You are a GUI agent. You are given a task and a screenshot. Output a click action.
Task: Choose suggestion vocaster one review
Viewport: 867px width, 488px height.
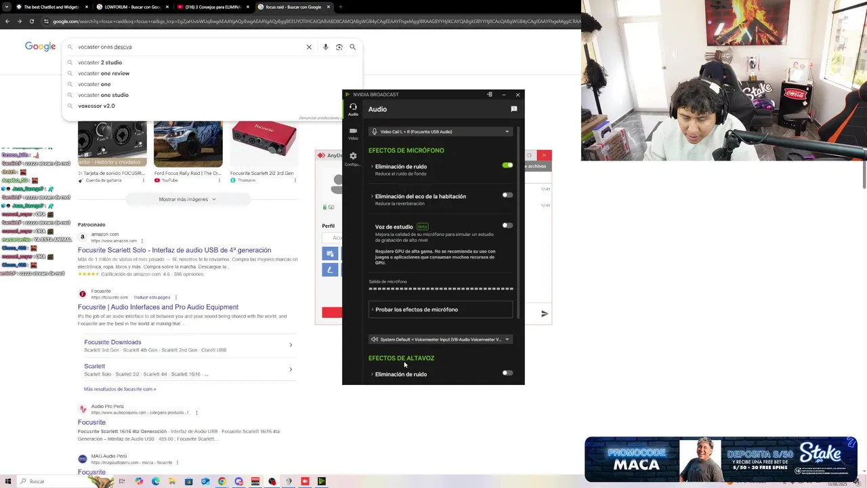[x=104, y=73]
